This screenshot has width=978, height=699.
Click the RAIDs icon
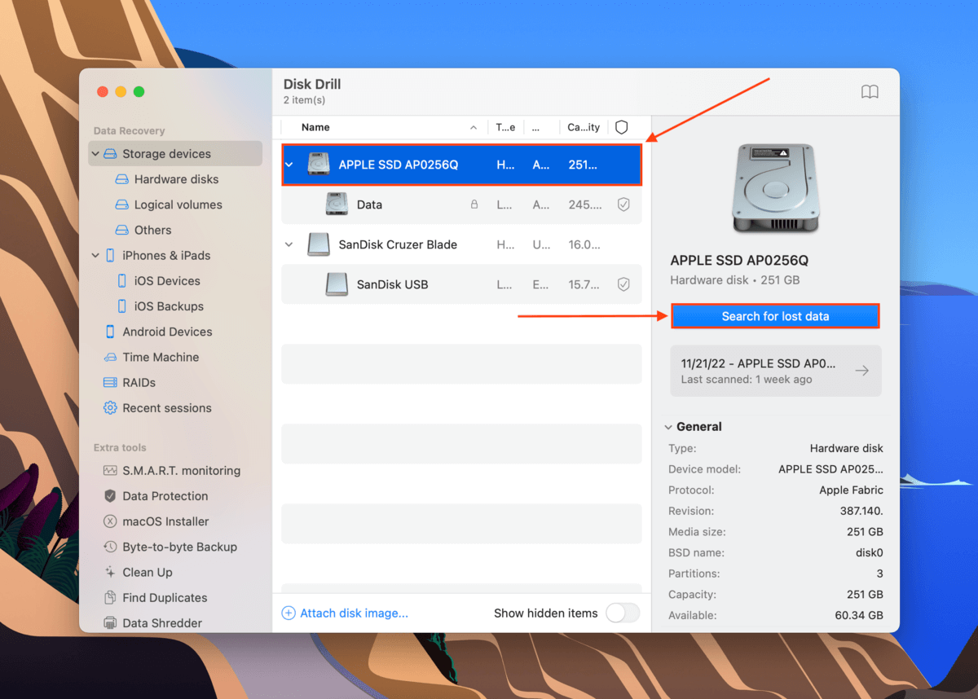point(110,382)
